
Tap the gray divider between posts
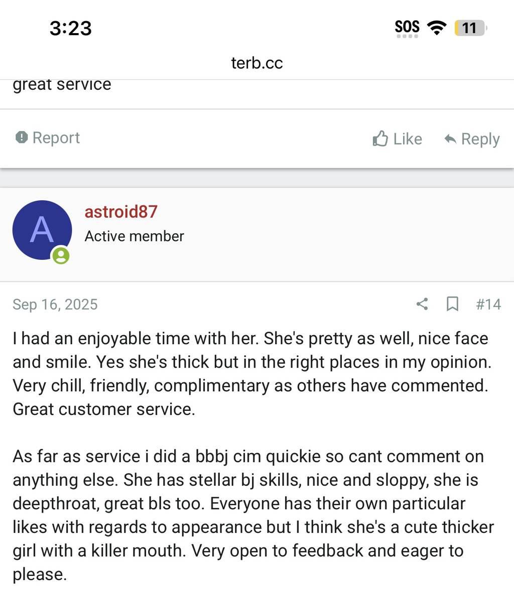257,178
